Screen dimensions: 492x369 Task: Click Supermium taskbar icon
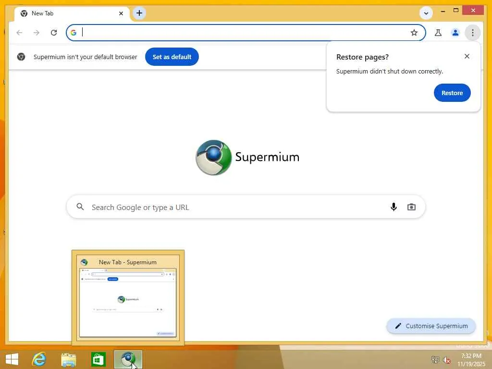click(x=128, y=359)
